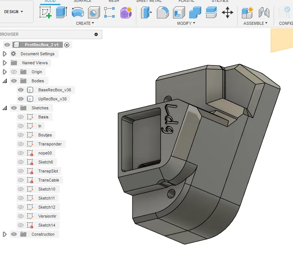Select the Fillet tool

tap(162, 12)
